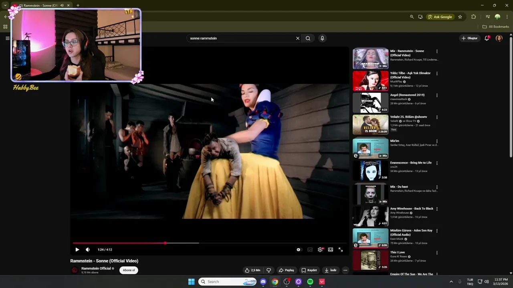Click the Windows taskbar search box

tap(228, 282)
